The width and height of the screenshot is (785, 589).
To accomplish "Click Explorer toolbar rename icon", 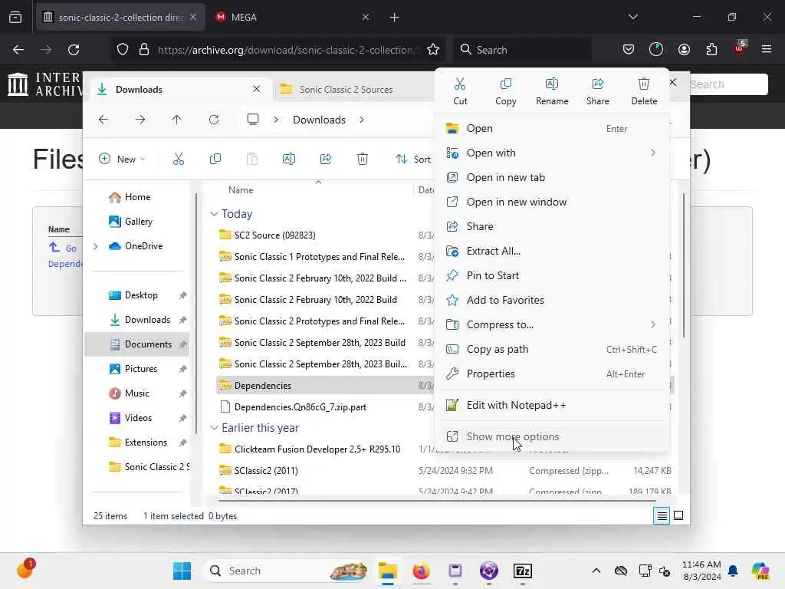I will point(289,160).
